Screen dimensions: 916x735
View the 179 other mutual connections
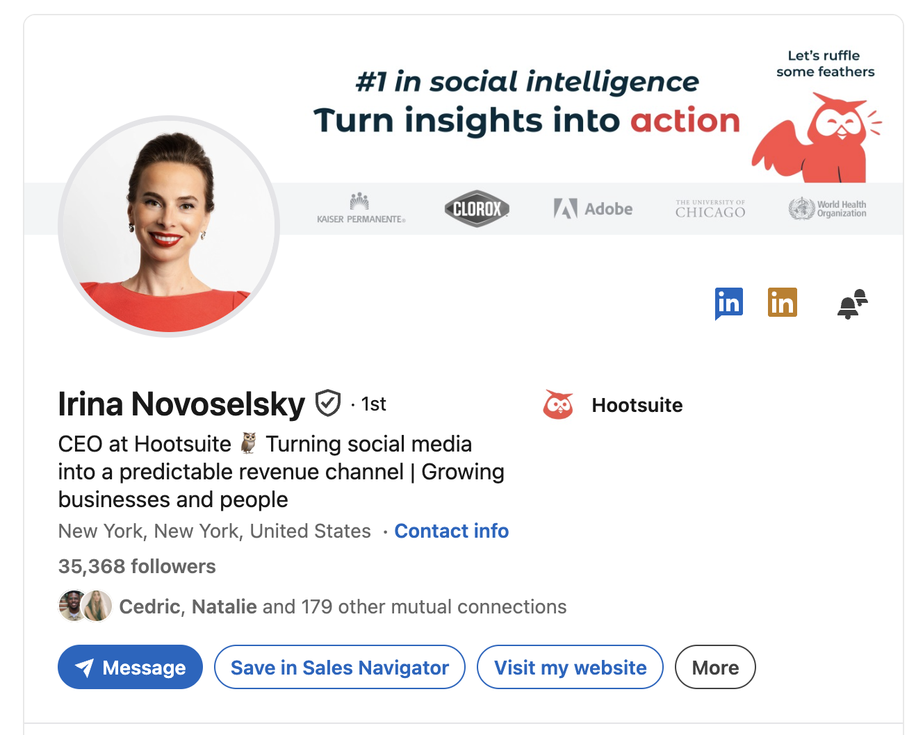pos(413,606)
